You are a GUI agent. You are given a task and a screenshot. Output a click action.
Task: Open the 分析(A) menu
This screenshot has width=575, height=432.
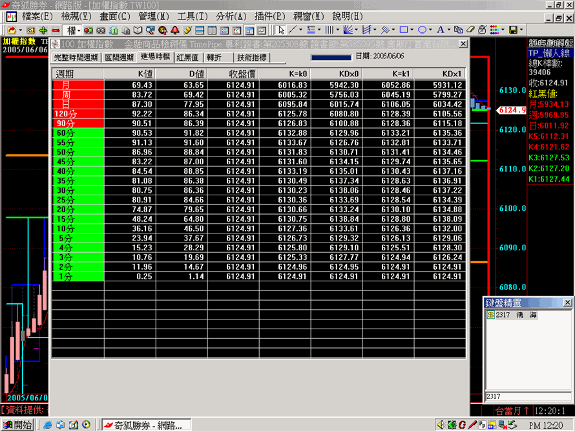point(231,16)
